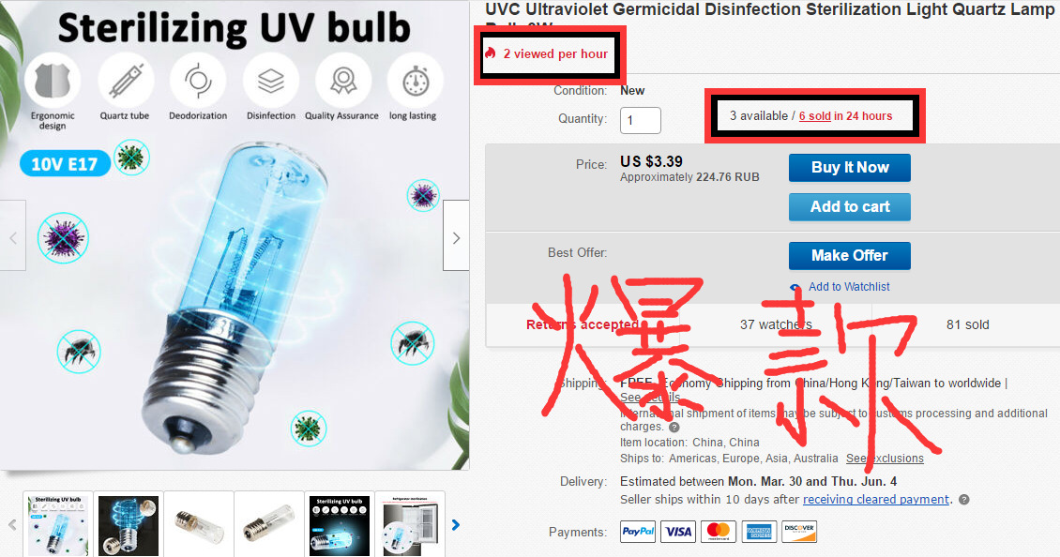Viewport: 1060px width, 557px height.
Task: Select the dark-background UV bulb thumbnail
Action: pyautogui.click(x=340, y=525)
